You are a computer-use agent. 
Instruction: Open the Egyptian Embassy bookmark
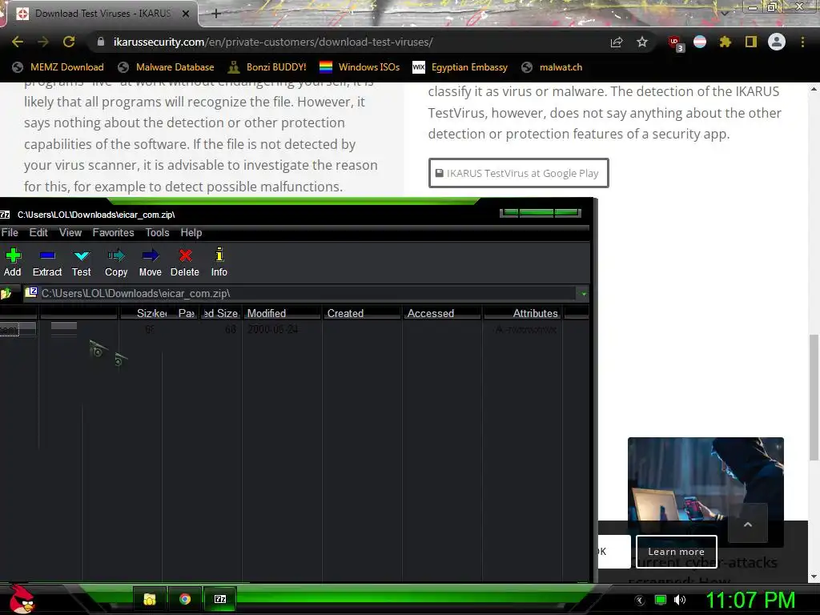coord(460,67)
